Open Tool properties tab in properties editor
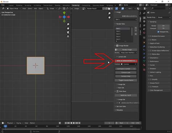 point(144,13)
